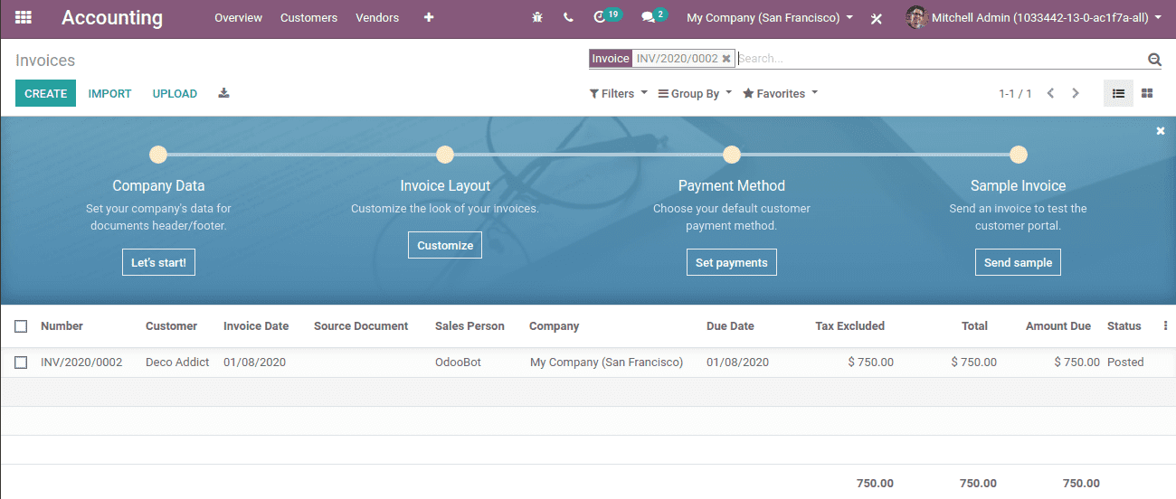This screenshot has width=1176, height=499.
Task: Click the Company Data step circle
Action: pyautogui.click(x=158, y=155)
